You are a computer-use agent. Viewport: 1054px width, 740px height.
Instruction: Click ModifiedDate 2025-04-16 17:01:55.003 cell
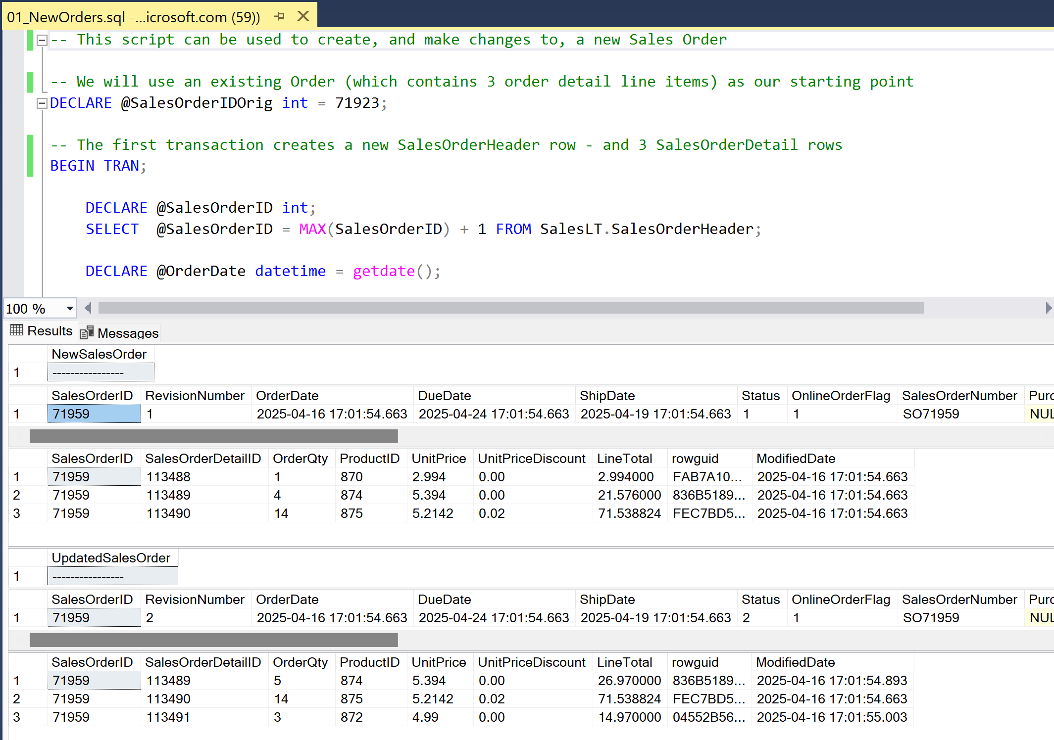point(832,717)
